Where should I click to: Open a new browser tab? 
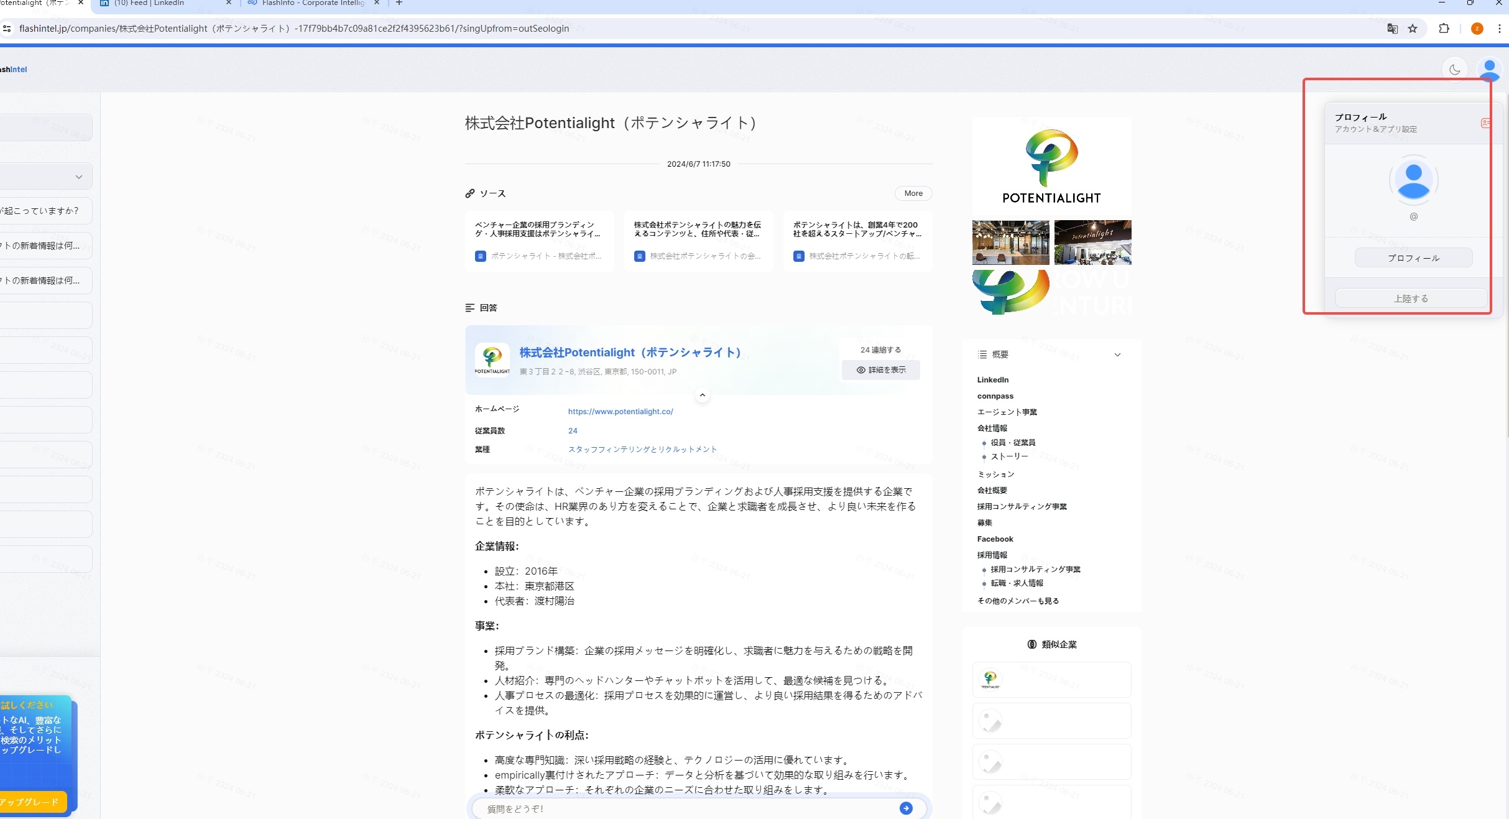coord(399,3)
